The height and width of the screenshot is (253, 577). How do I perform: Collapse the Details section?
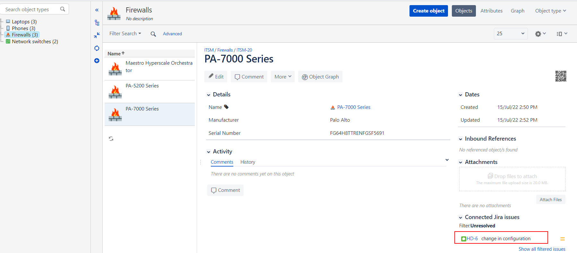coord(209,95)
